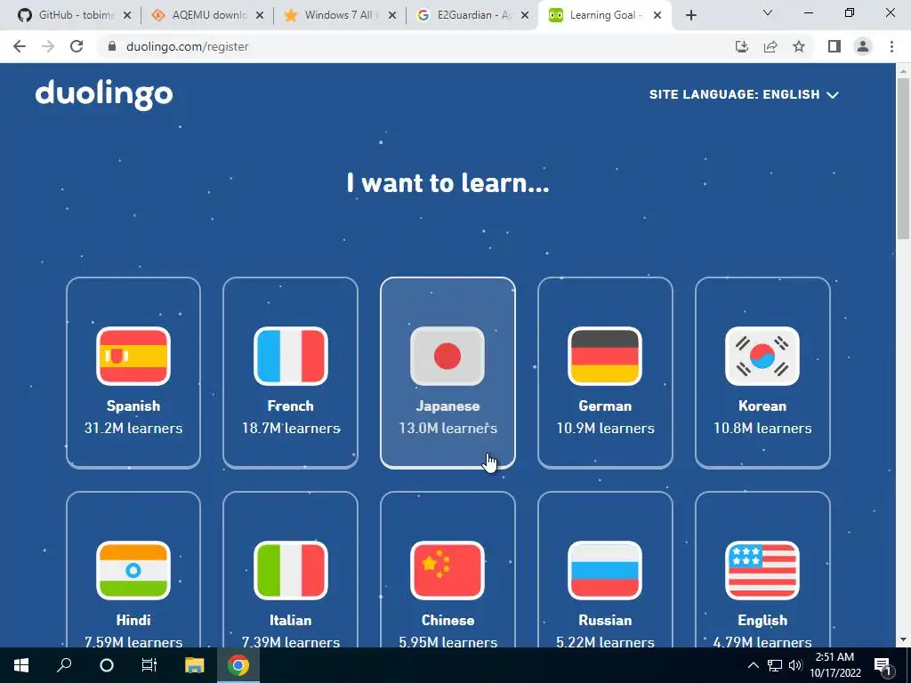This screenshot has width=911, height=683.
Task: Click the Chrome taskbar icon
Action: [238, 665]
